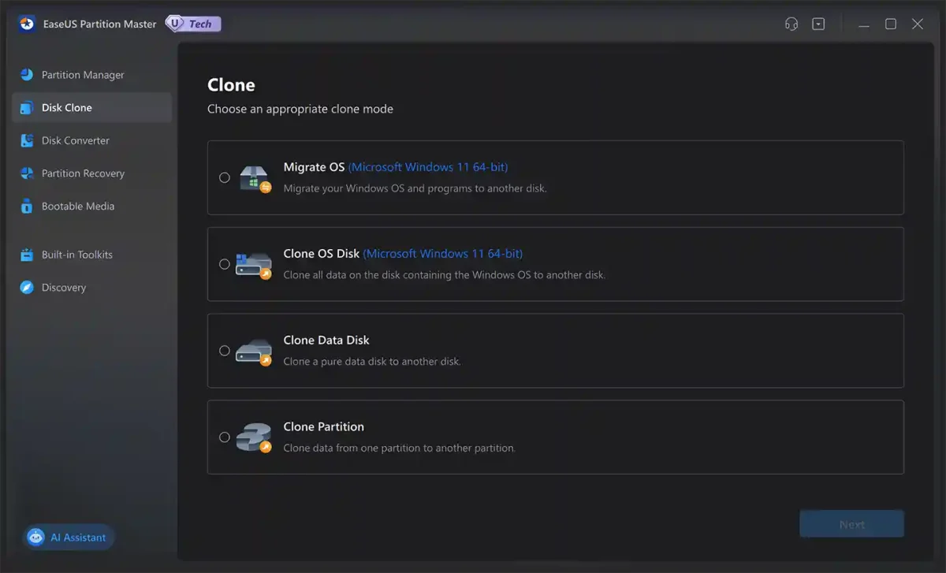Screen dimensions: 946x573
Task: Click the Clone Partition title text
Action: [x=324, y=427]
